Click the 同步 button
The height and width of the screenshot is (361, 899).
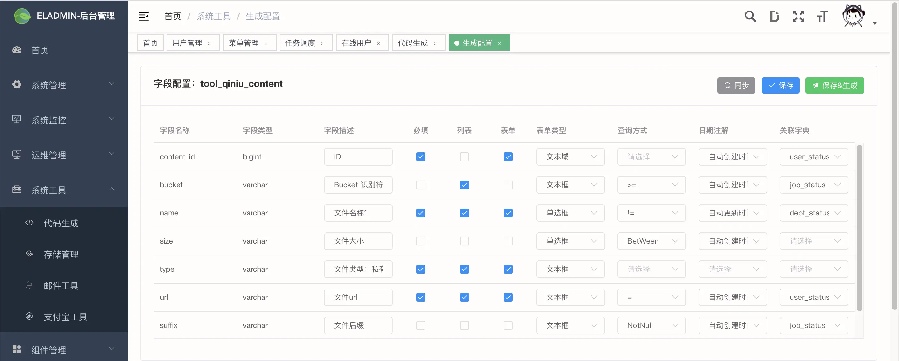[x=736, y=86]
